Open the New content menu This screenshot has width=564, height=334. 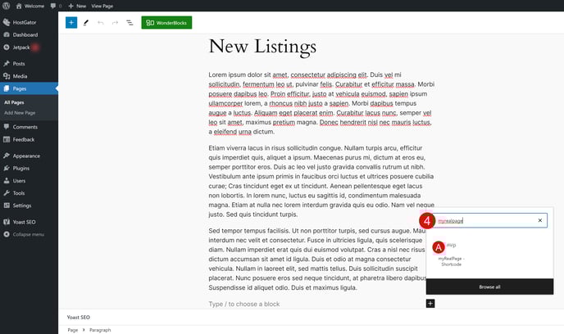click(x=77, y=6)
